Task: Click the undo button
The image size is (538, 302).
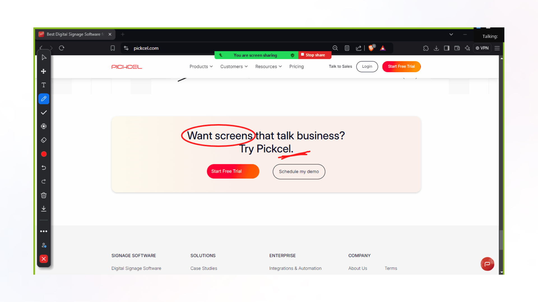Action: tap(44, 168)
